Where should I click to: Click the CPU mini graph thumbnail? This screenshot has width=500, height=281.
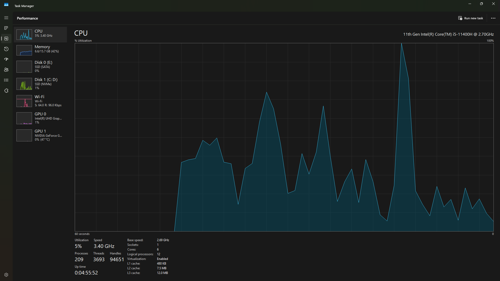[x=24, y=35]
